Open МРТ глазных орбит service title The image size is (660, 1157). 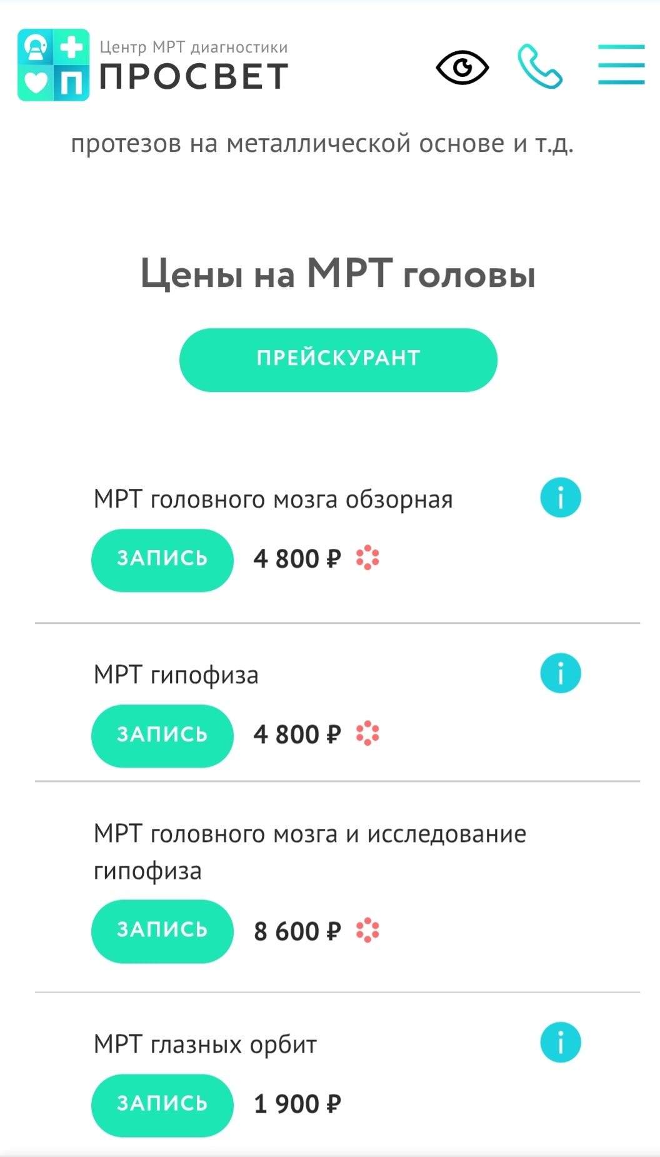[205, 1045]
